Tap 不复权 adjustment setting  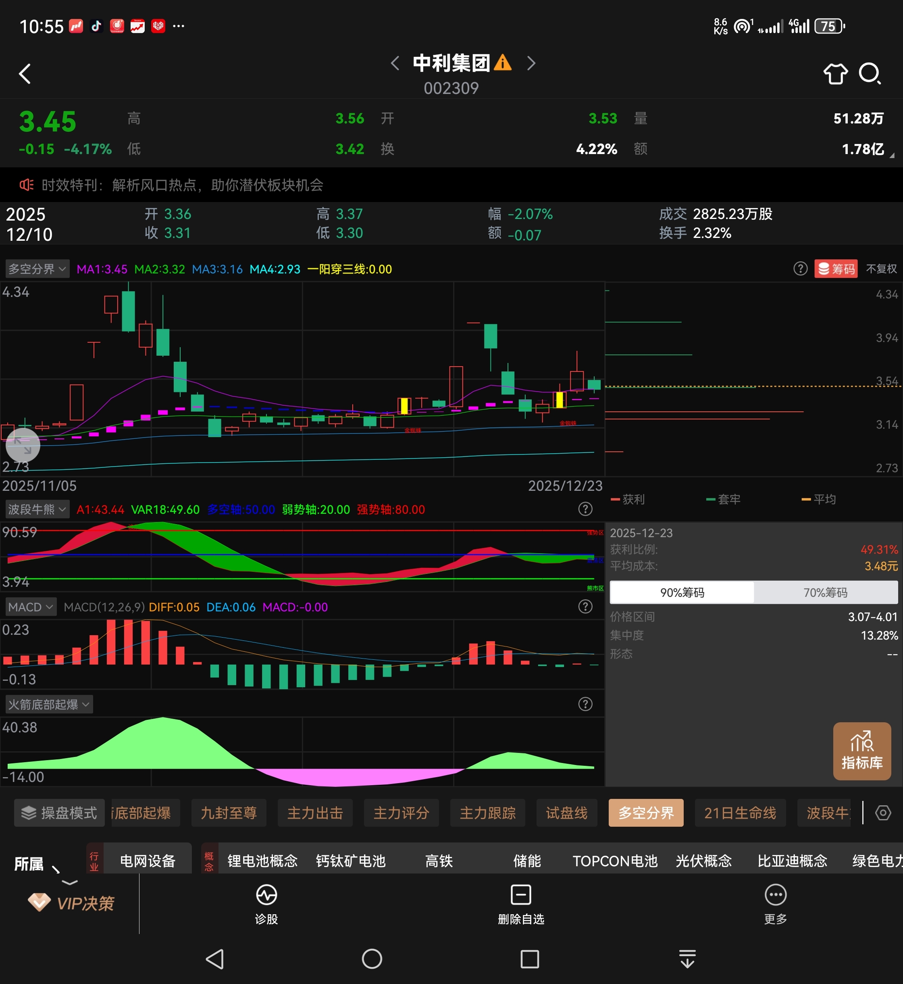click(x=881, y=269)
